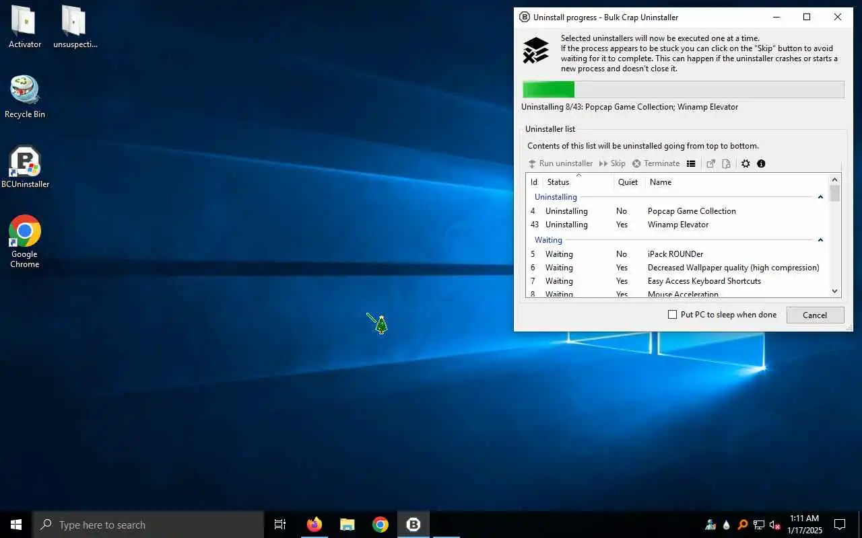The image size is (862, 538).
Task: Click Run uninstaller in the toolbar
Action: (x=560, y=163)
